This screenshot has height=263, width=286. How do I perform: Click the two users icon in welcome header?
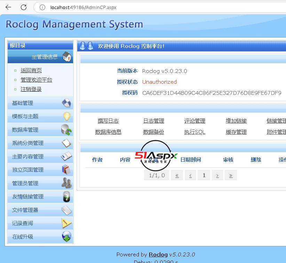[x=86, y=46]
